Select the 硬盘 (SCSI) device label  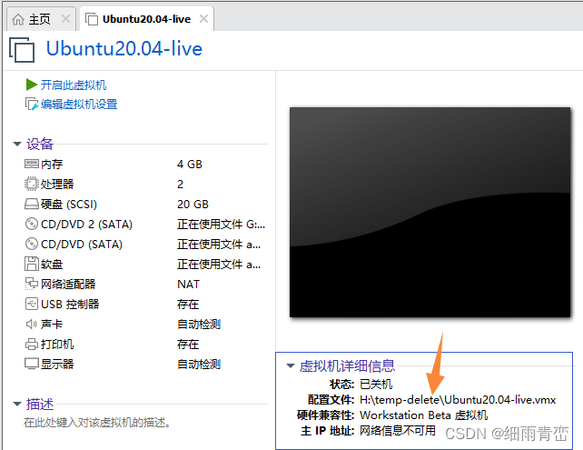coord(69,205)
